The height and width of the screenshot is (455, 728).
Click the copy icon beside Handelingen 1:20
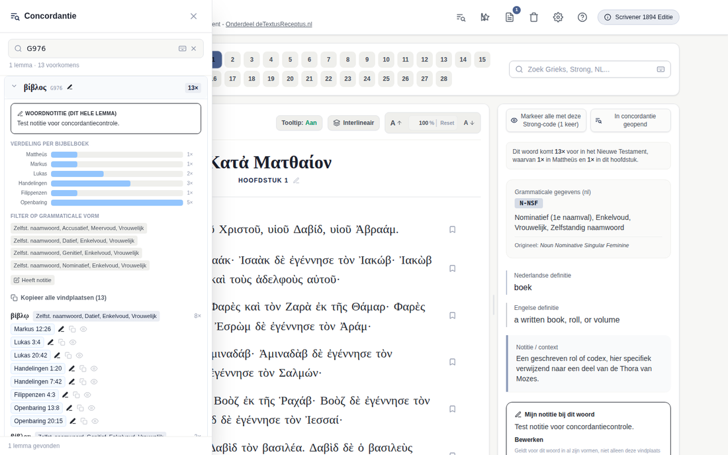pos(83,368)
